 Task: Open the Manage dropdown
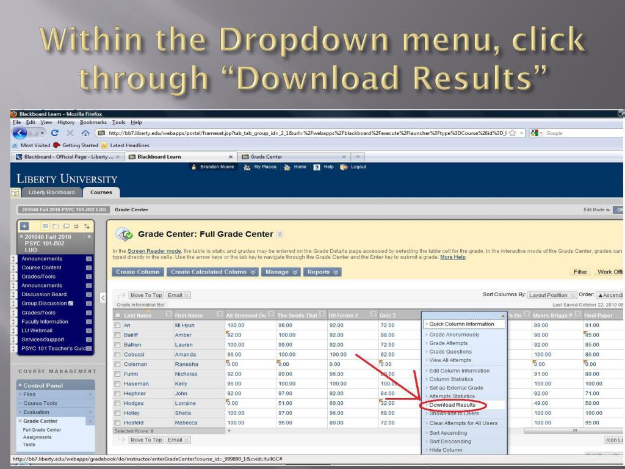281,272
